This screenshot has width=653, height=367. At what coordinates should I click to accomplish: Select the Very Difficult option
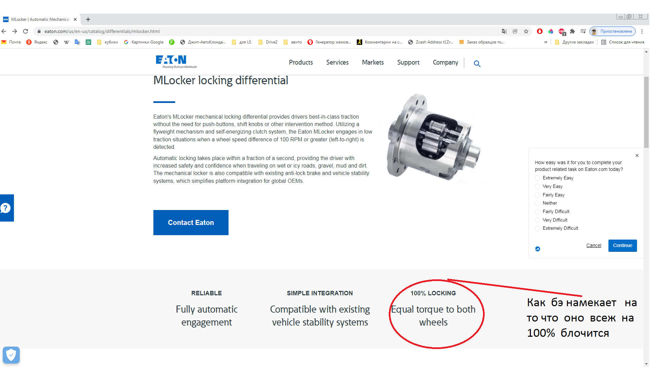click(x=537, y=220)
